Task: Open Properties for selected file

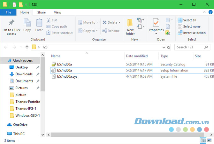Action: (156, 25)
